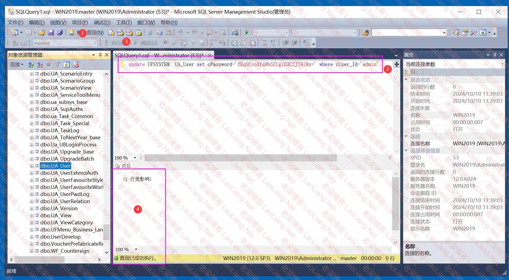The width and height of the screenshot is (509, 280).
Task: Pin or unpin the 对象资源管理器 panel
Action: [100, 55]
